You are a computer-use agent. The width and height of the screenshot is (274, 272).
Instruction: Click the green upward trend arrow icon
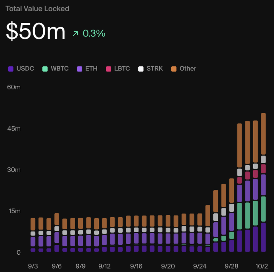pyautogui.click(x=76, y=33)
